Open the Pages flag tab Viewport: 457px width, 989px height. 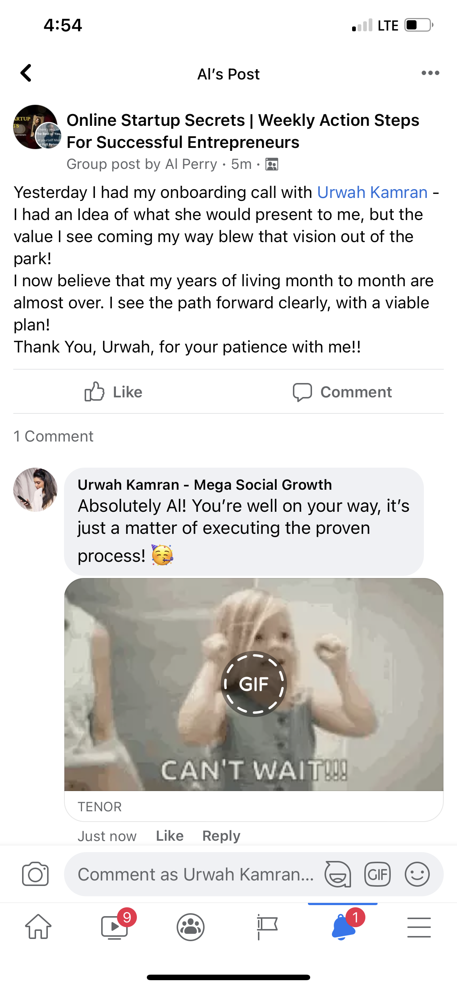coord(267,927)
